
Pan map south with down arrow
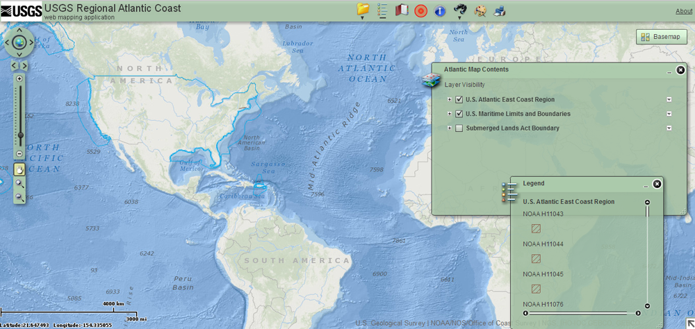pos(19,54)
